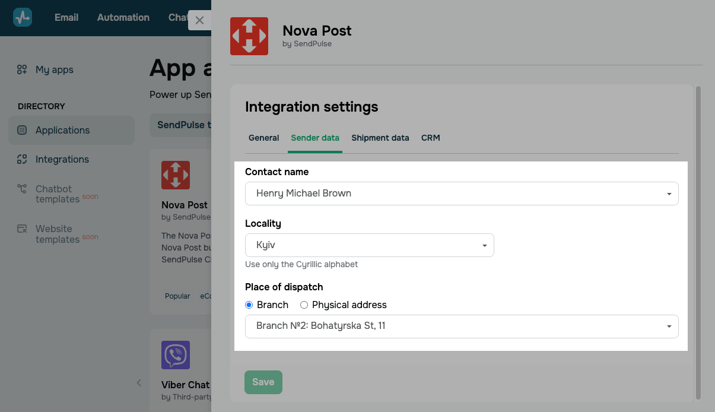Image resolution: width=715 pixels, height=412 pixels.
Task: Switch to the General tab
Action: tap(263, 138)
